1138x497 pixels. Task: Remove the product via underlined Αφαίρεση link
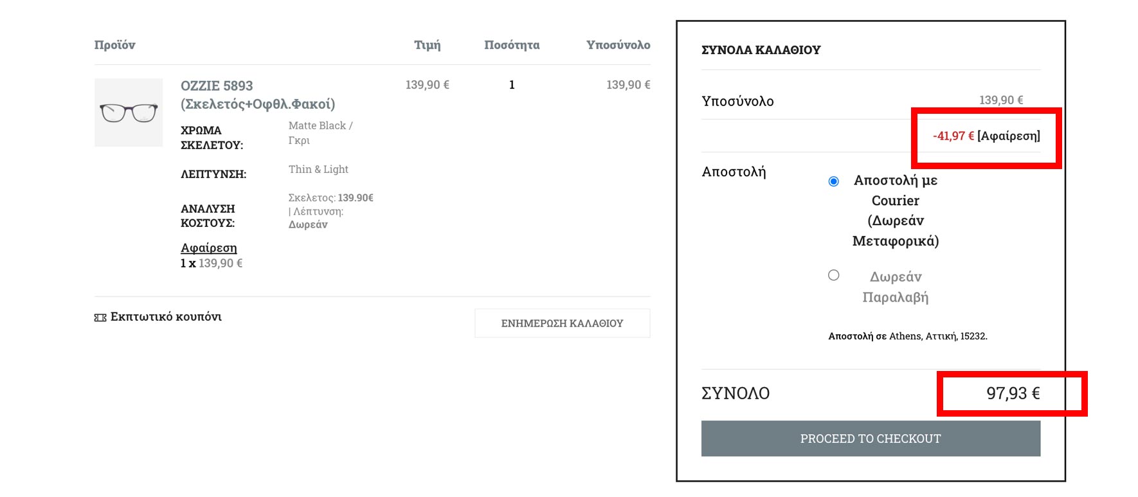coord(209,248)
